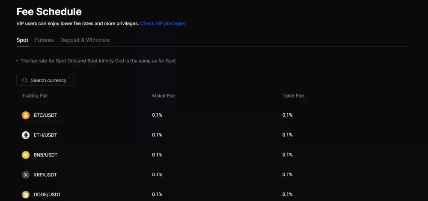The image size is (428, 201).
Task: Click the Bitcoin coin icon
Action: (x=26, y=115)
